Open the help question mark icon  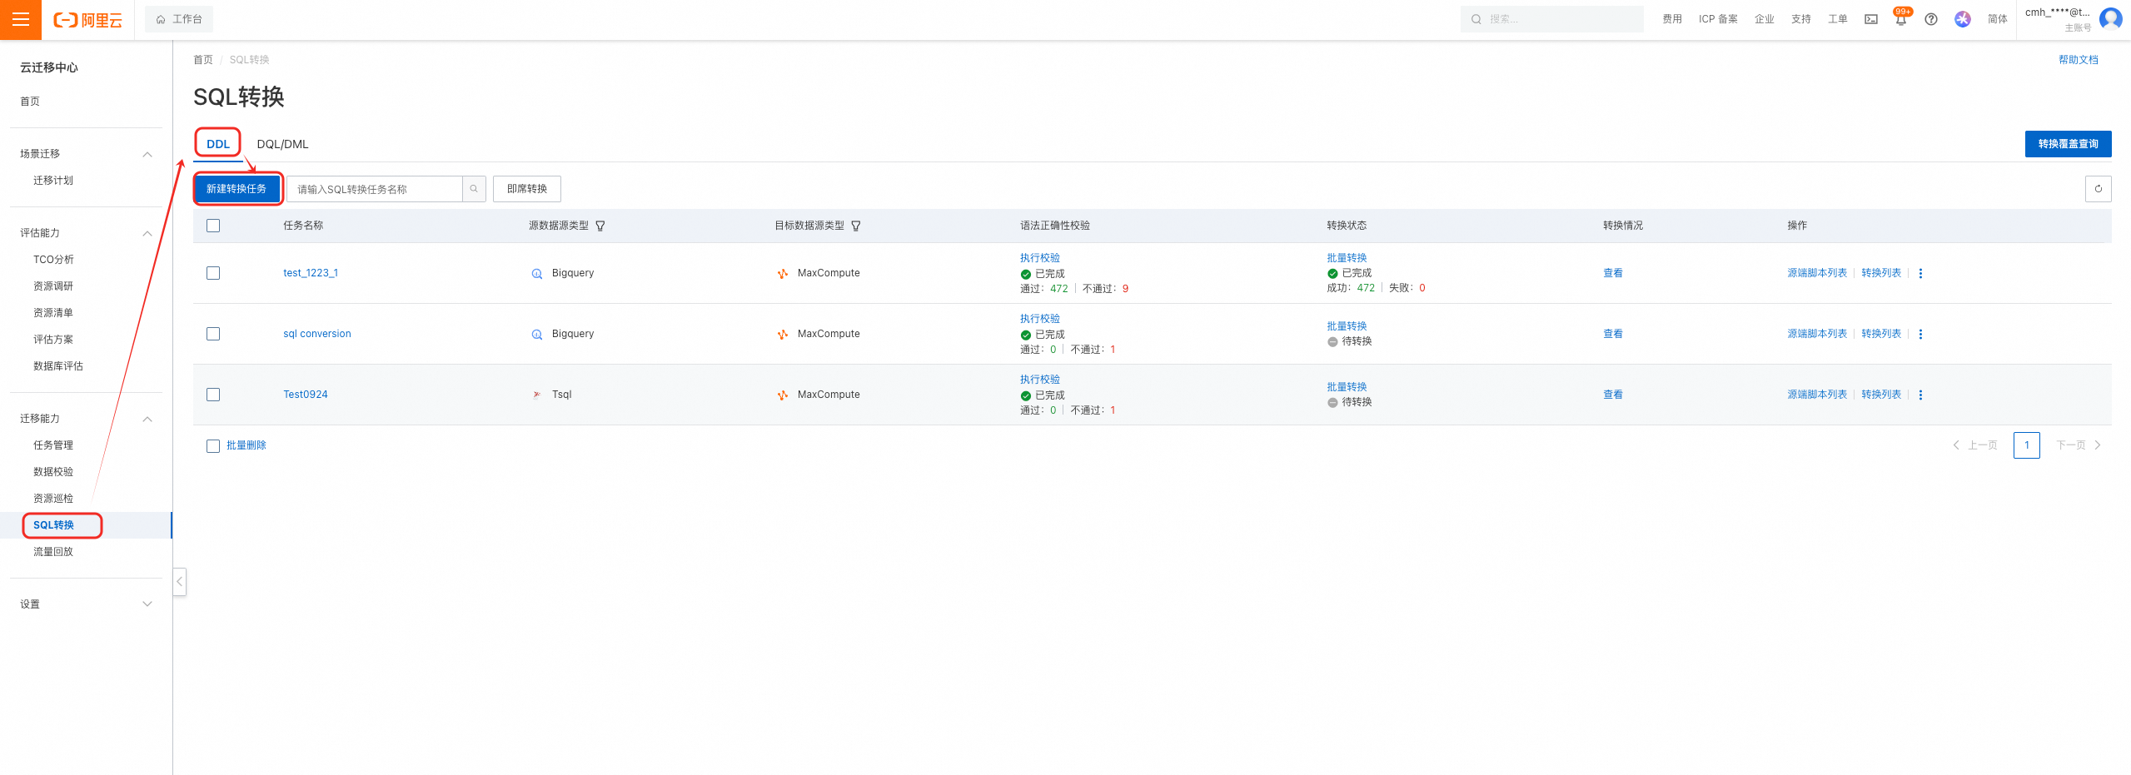pos(1931,19)
